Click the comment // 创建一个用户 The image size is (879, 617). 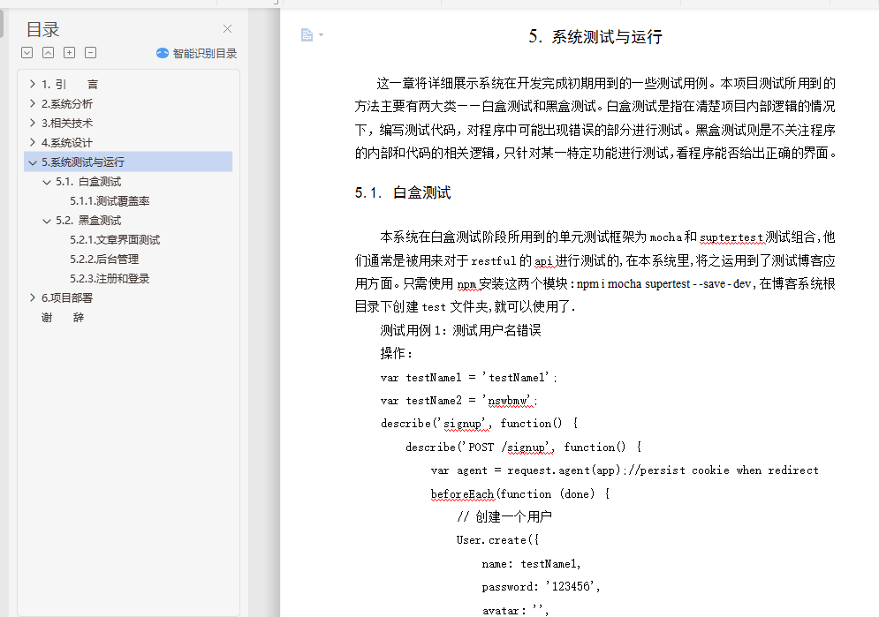[x=504, y=516]
